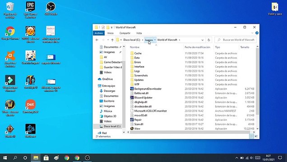Click search box Buscar en World of Warcraft
Screen dimensions: 287x162
tap(236, 40)
